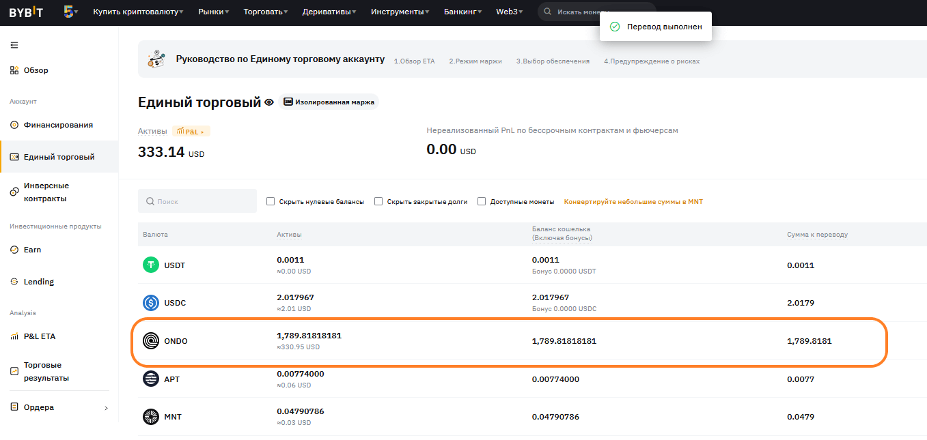Open Купить криптовалюту dropdown menu
Screen dimensions: 927x440
[138, 12]
